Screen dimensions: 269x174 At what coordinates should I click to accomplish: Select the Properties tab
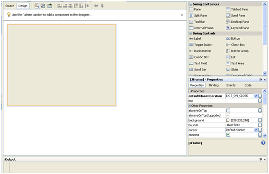coord(197,85)
